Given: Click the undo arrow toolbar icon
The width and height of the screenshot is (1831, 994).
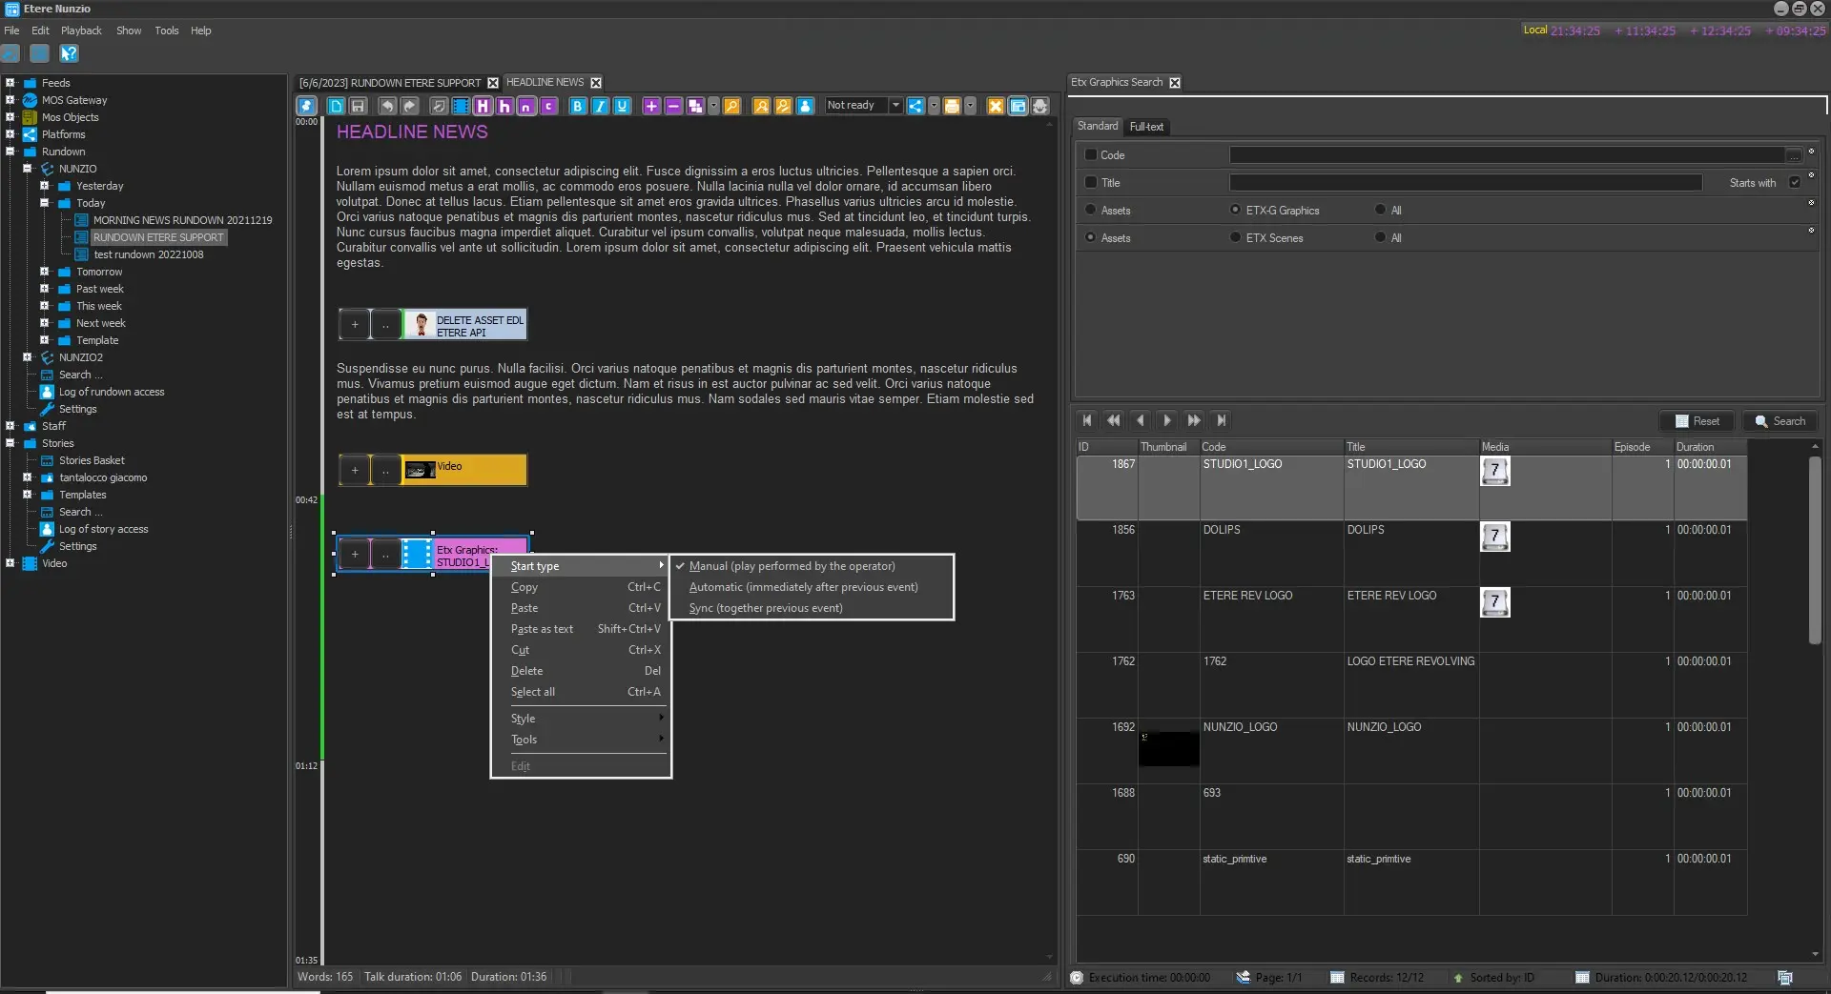Looking at the screenshot, I should pos(387,106).
